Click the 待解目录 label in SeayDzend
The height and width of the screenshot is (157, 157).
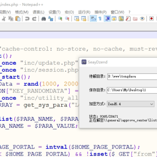point(97,76)
